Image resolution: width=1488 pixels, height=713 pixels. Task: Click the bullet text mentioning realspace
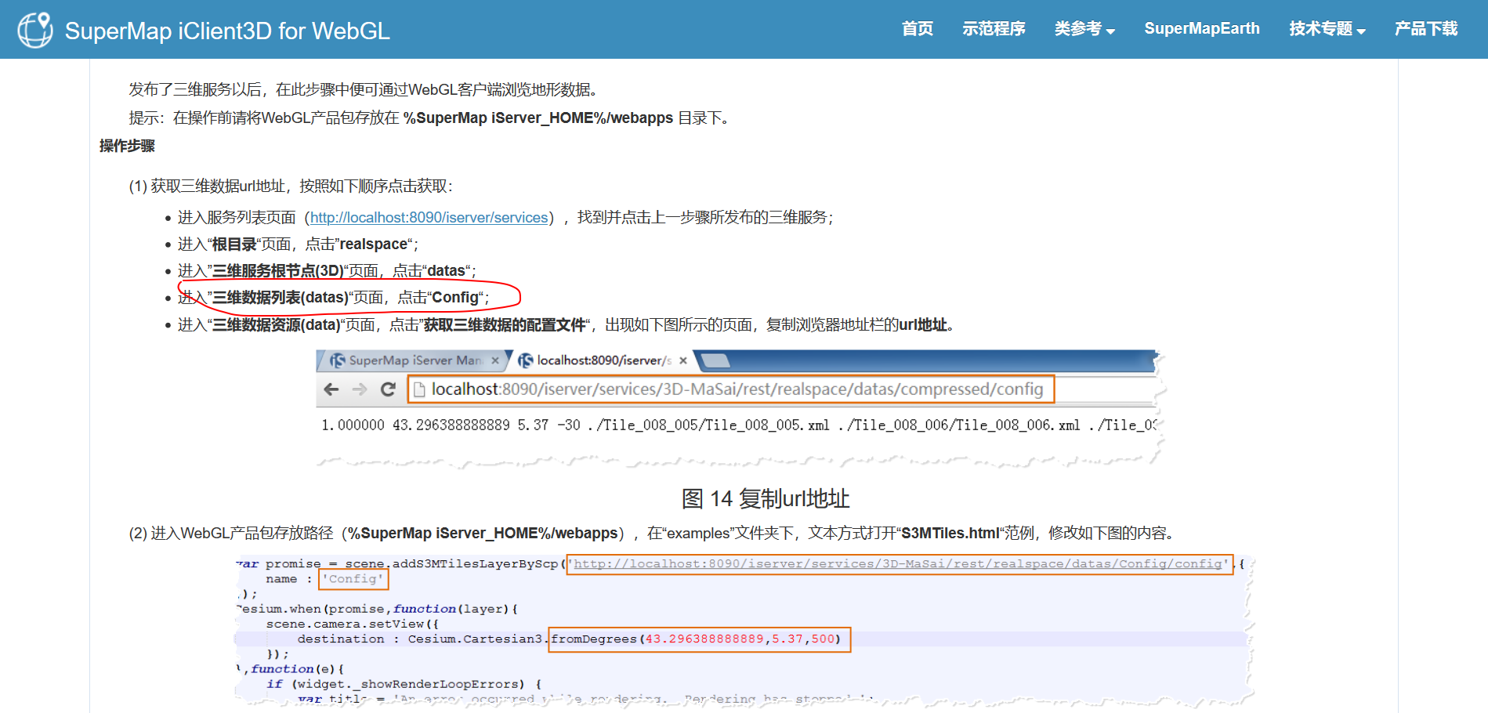coord(299,244)
